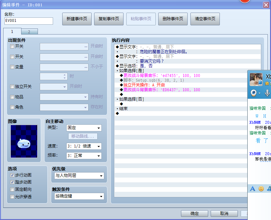Uncheck the 踏步动画 option
This screenshot has width=271, height=220.
(12, 182)
